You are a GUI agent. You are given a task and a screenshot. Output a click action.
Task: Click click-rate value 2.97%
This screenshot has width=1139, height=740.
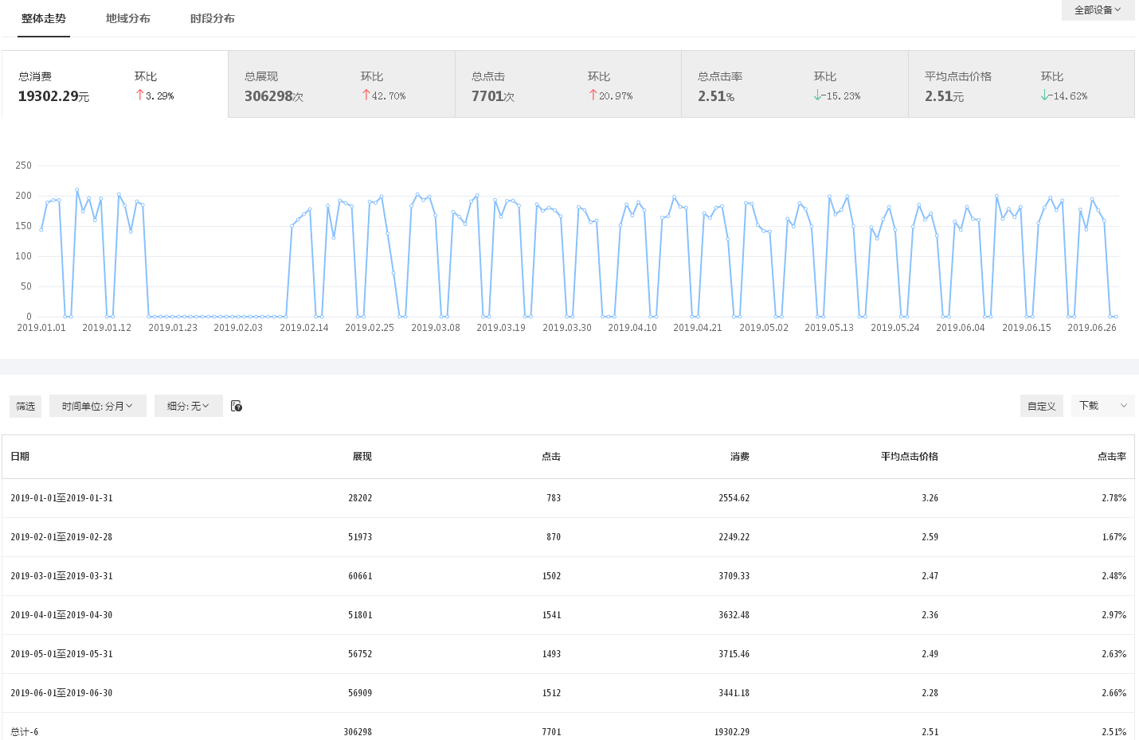(1114, 615)
